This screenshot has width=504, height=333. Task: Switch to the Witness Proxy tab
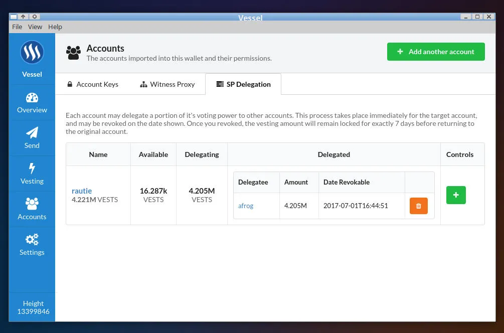[x=167, y=84]
